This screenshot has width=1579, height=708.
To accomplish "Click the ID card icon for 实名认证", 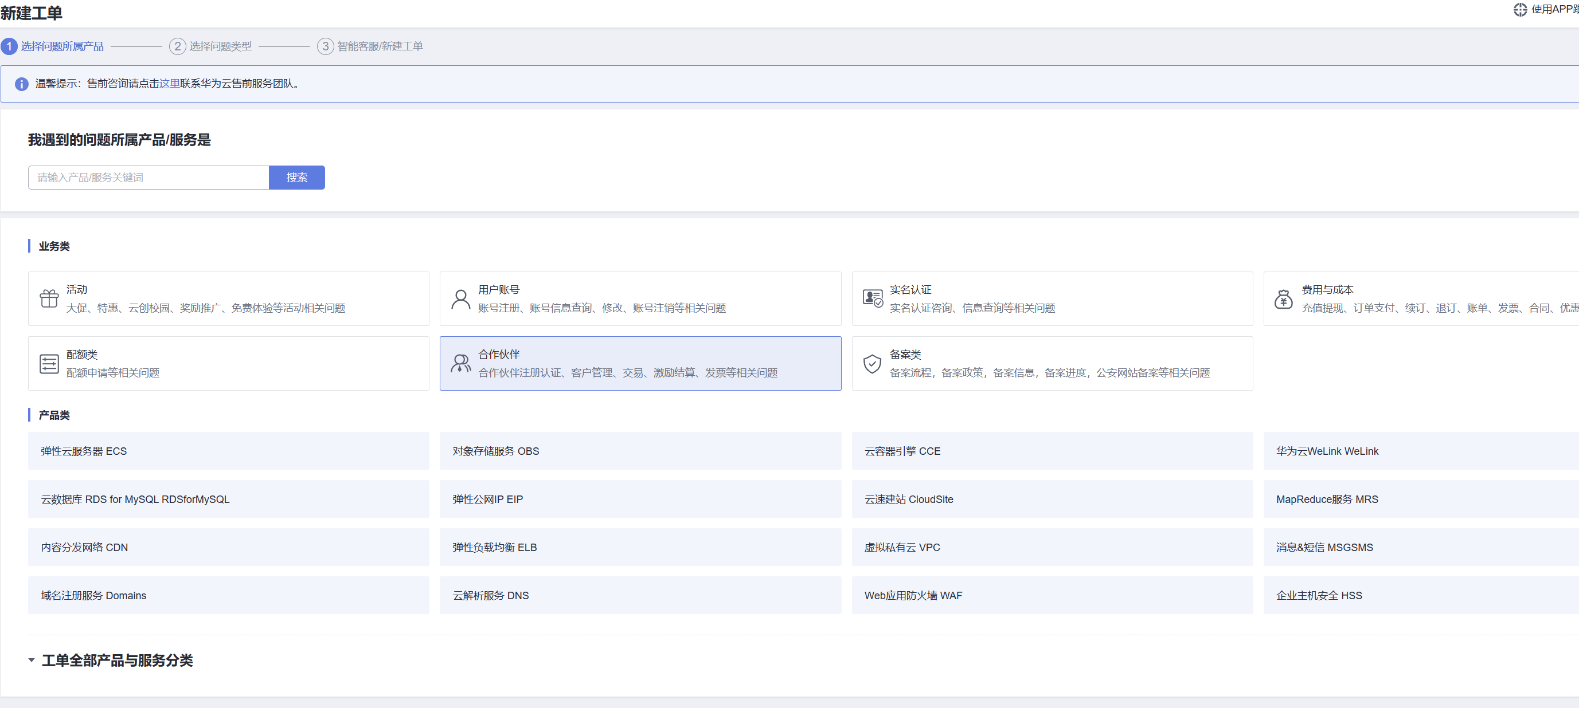I will [872, 298].
